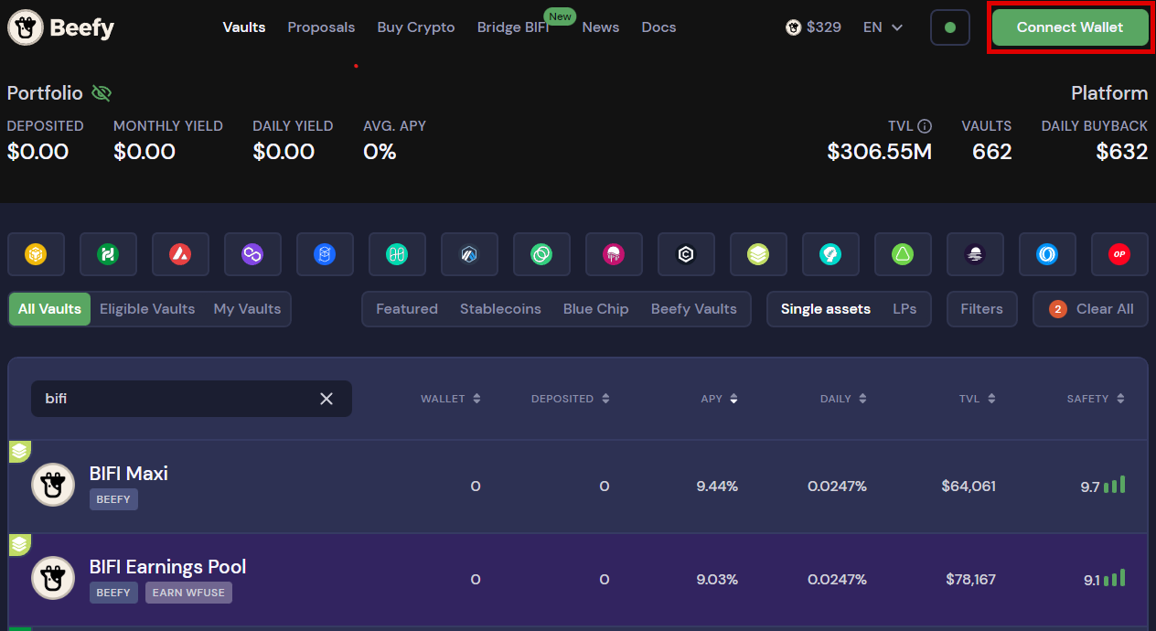This screenshot has width=1156, height=631.
Task: Click the green network status indicator
Action: pos(950,27)
